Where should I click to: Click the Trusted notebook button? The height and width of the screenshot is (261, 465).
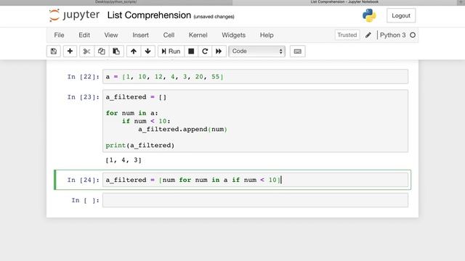pos(347,35)
